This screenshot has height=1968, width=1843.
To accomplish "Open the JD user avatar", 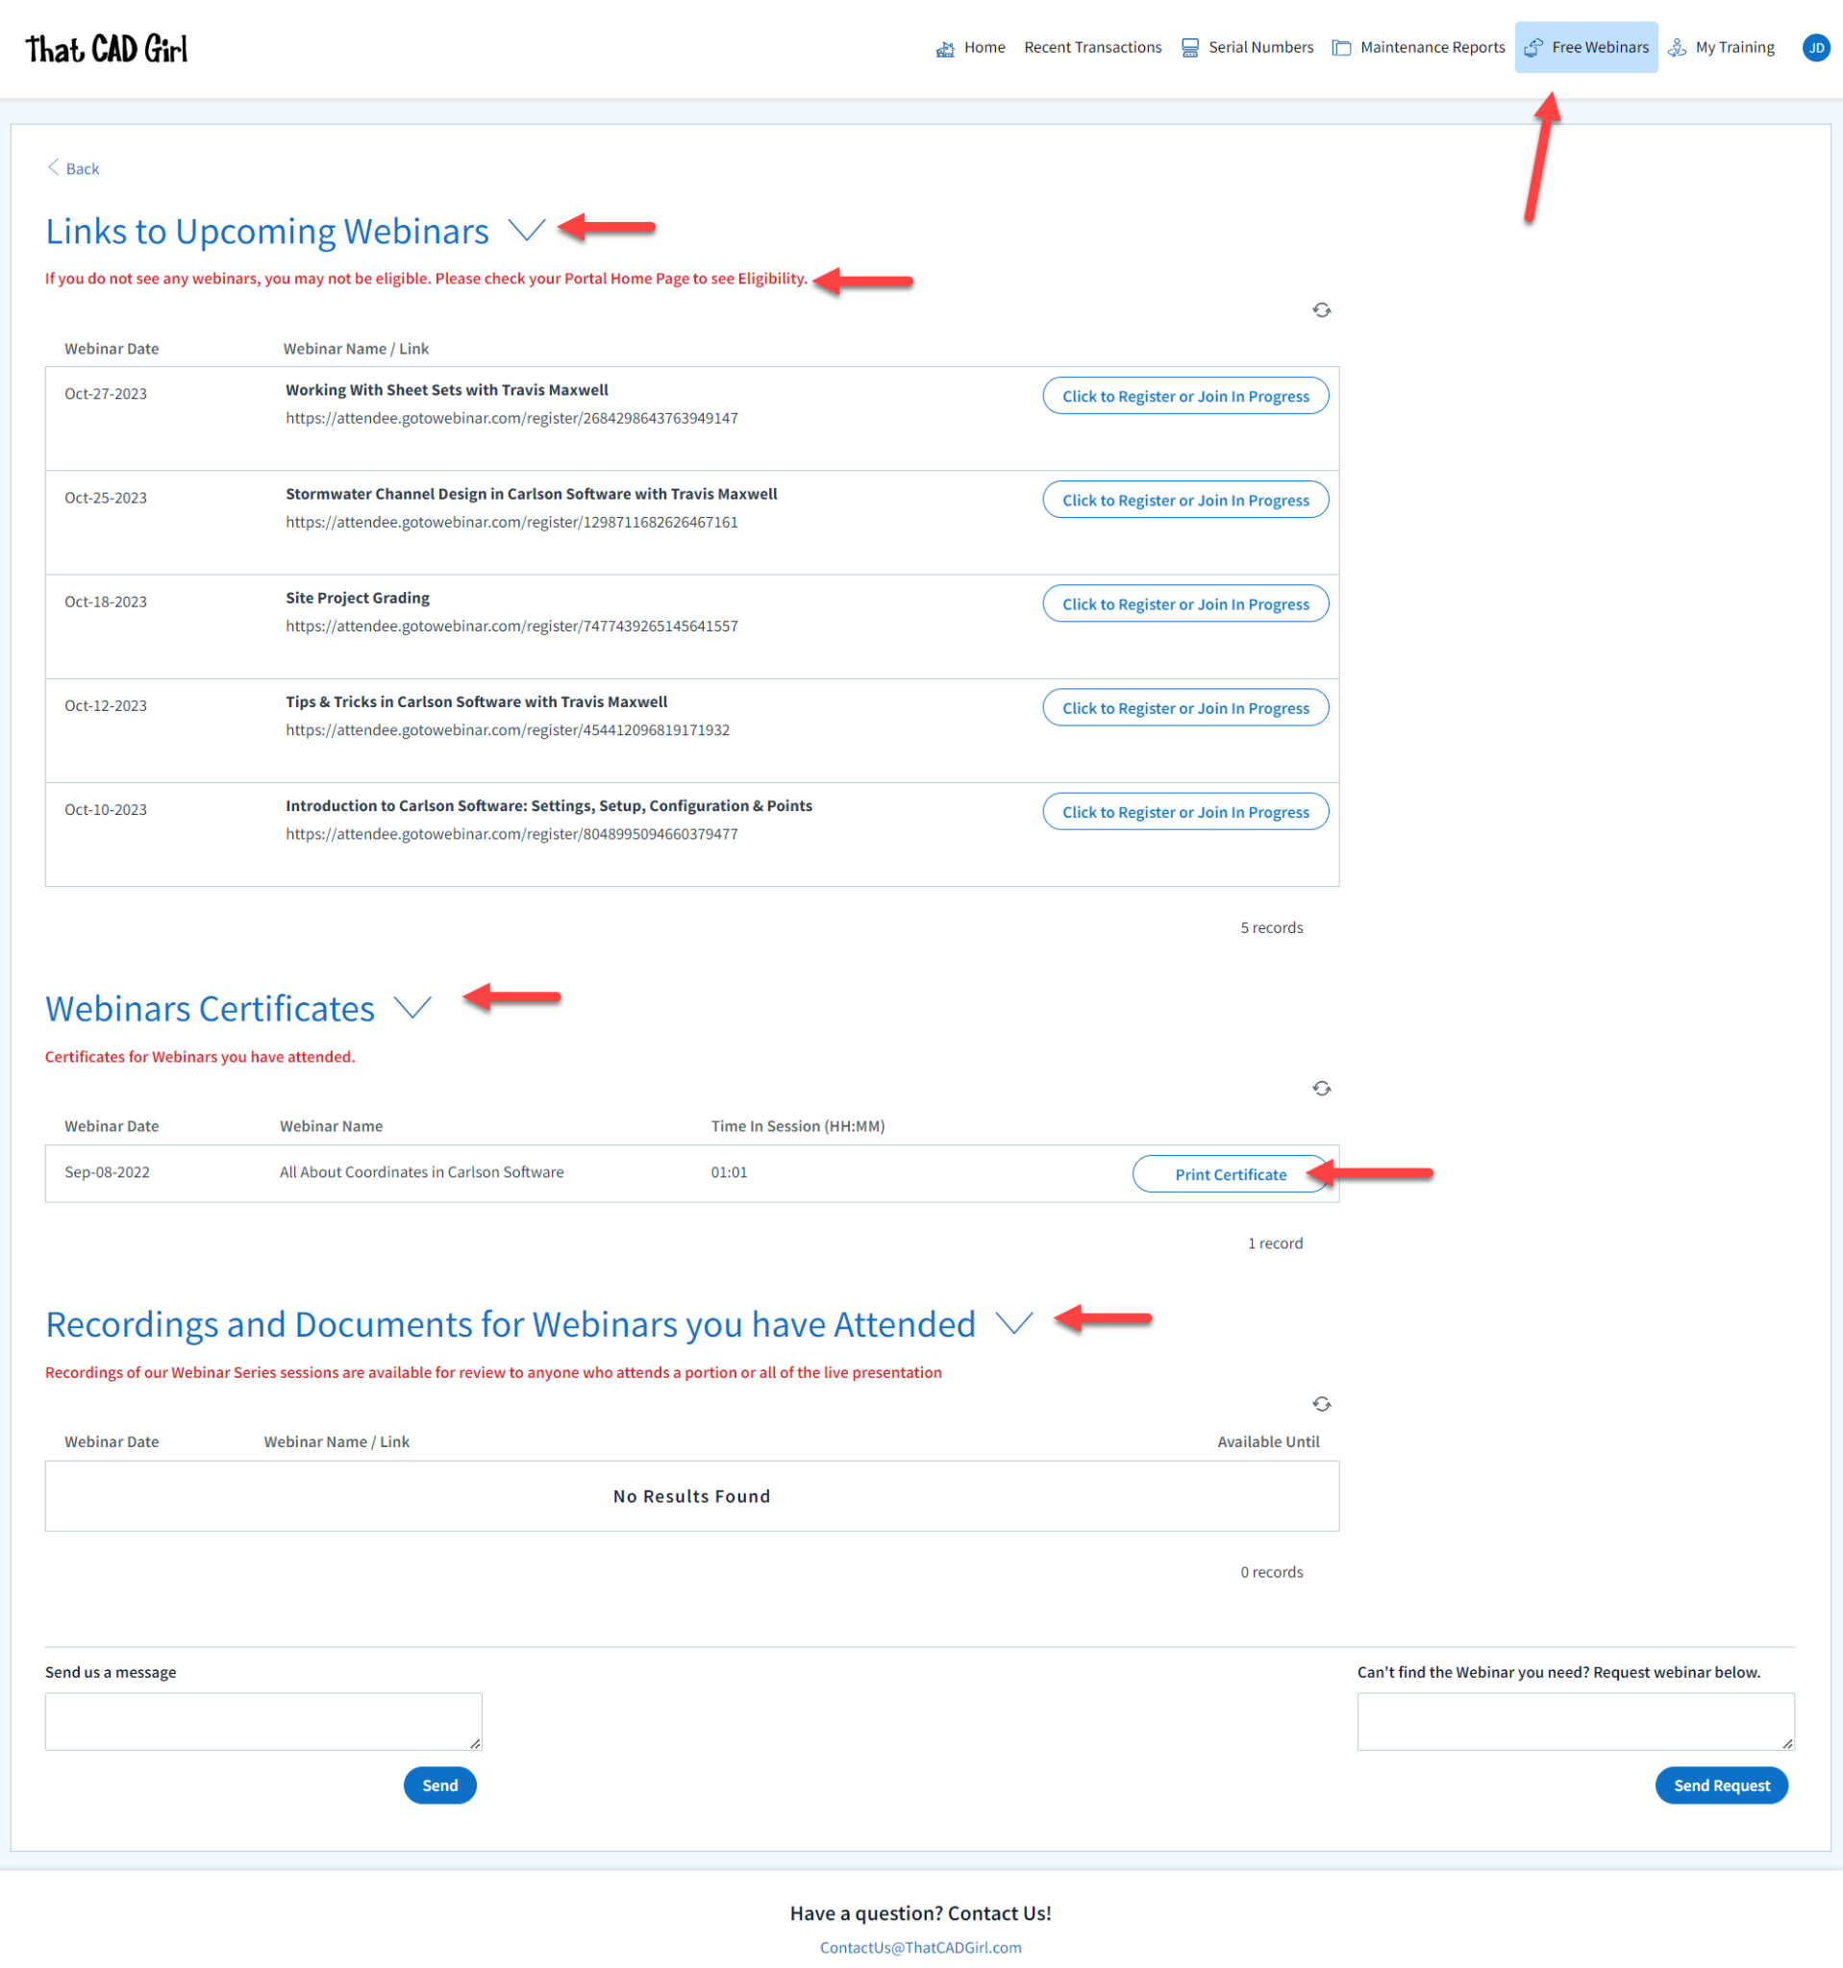I will (1815, 47).
